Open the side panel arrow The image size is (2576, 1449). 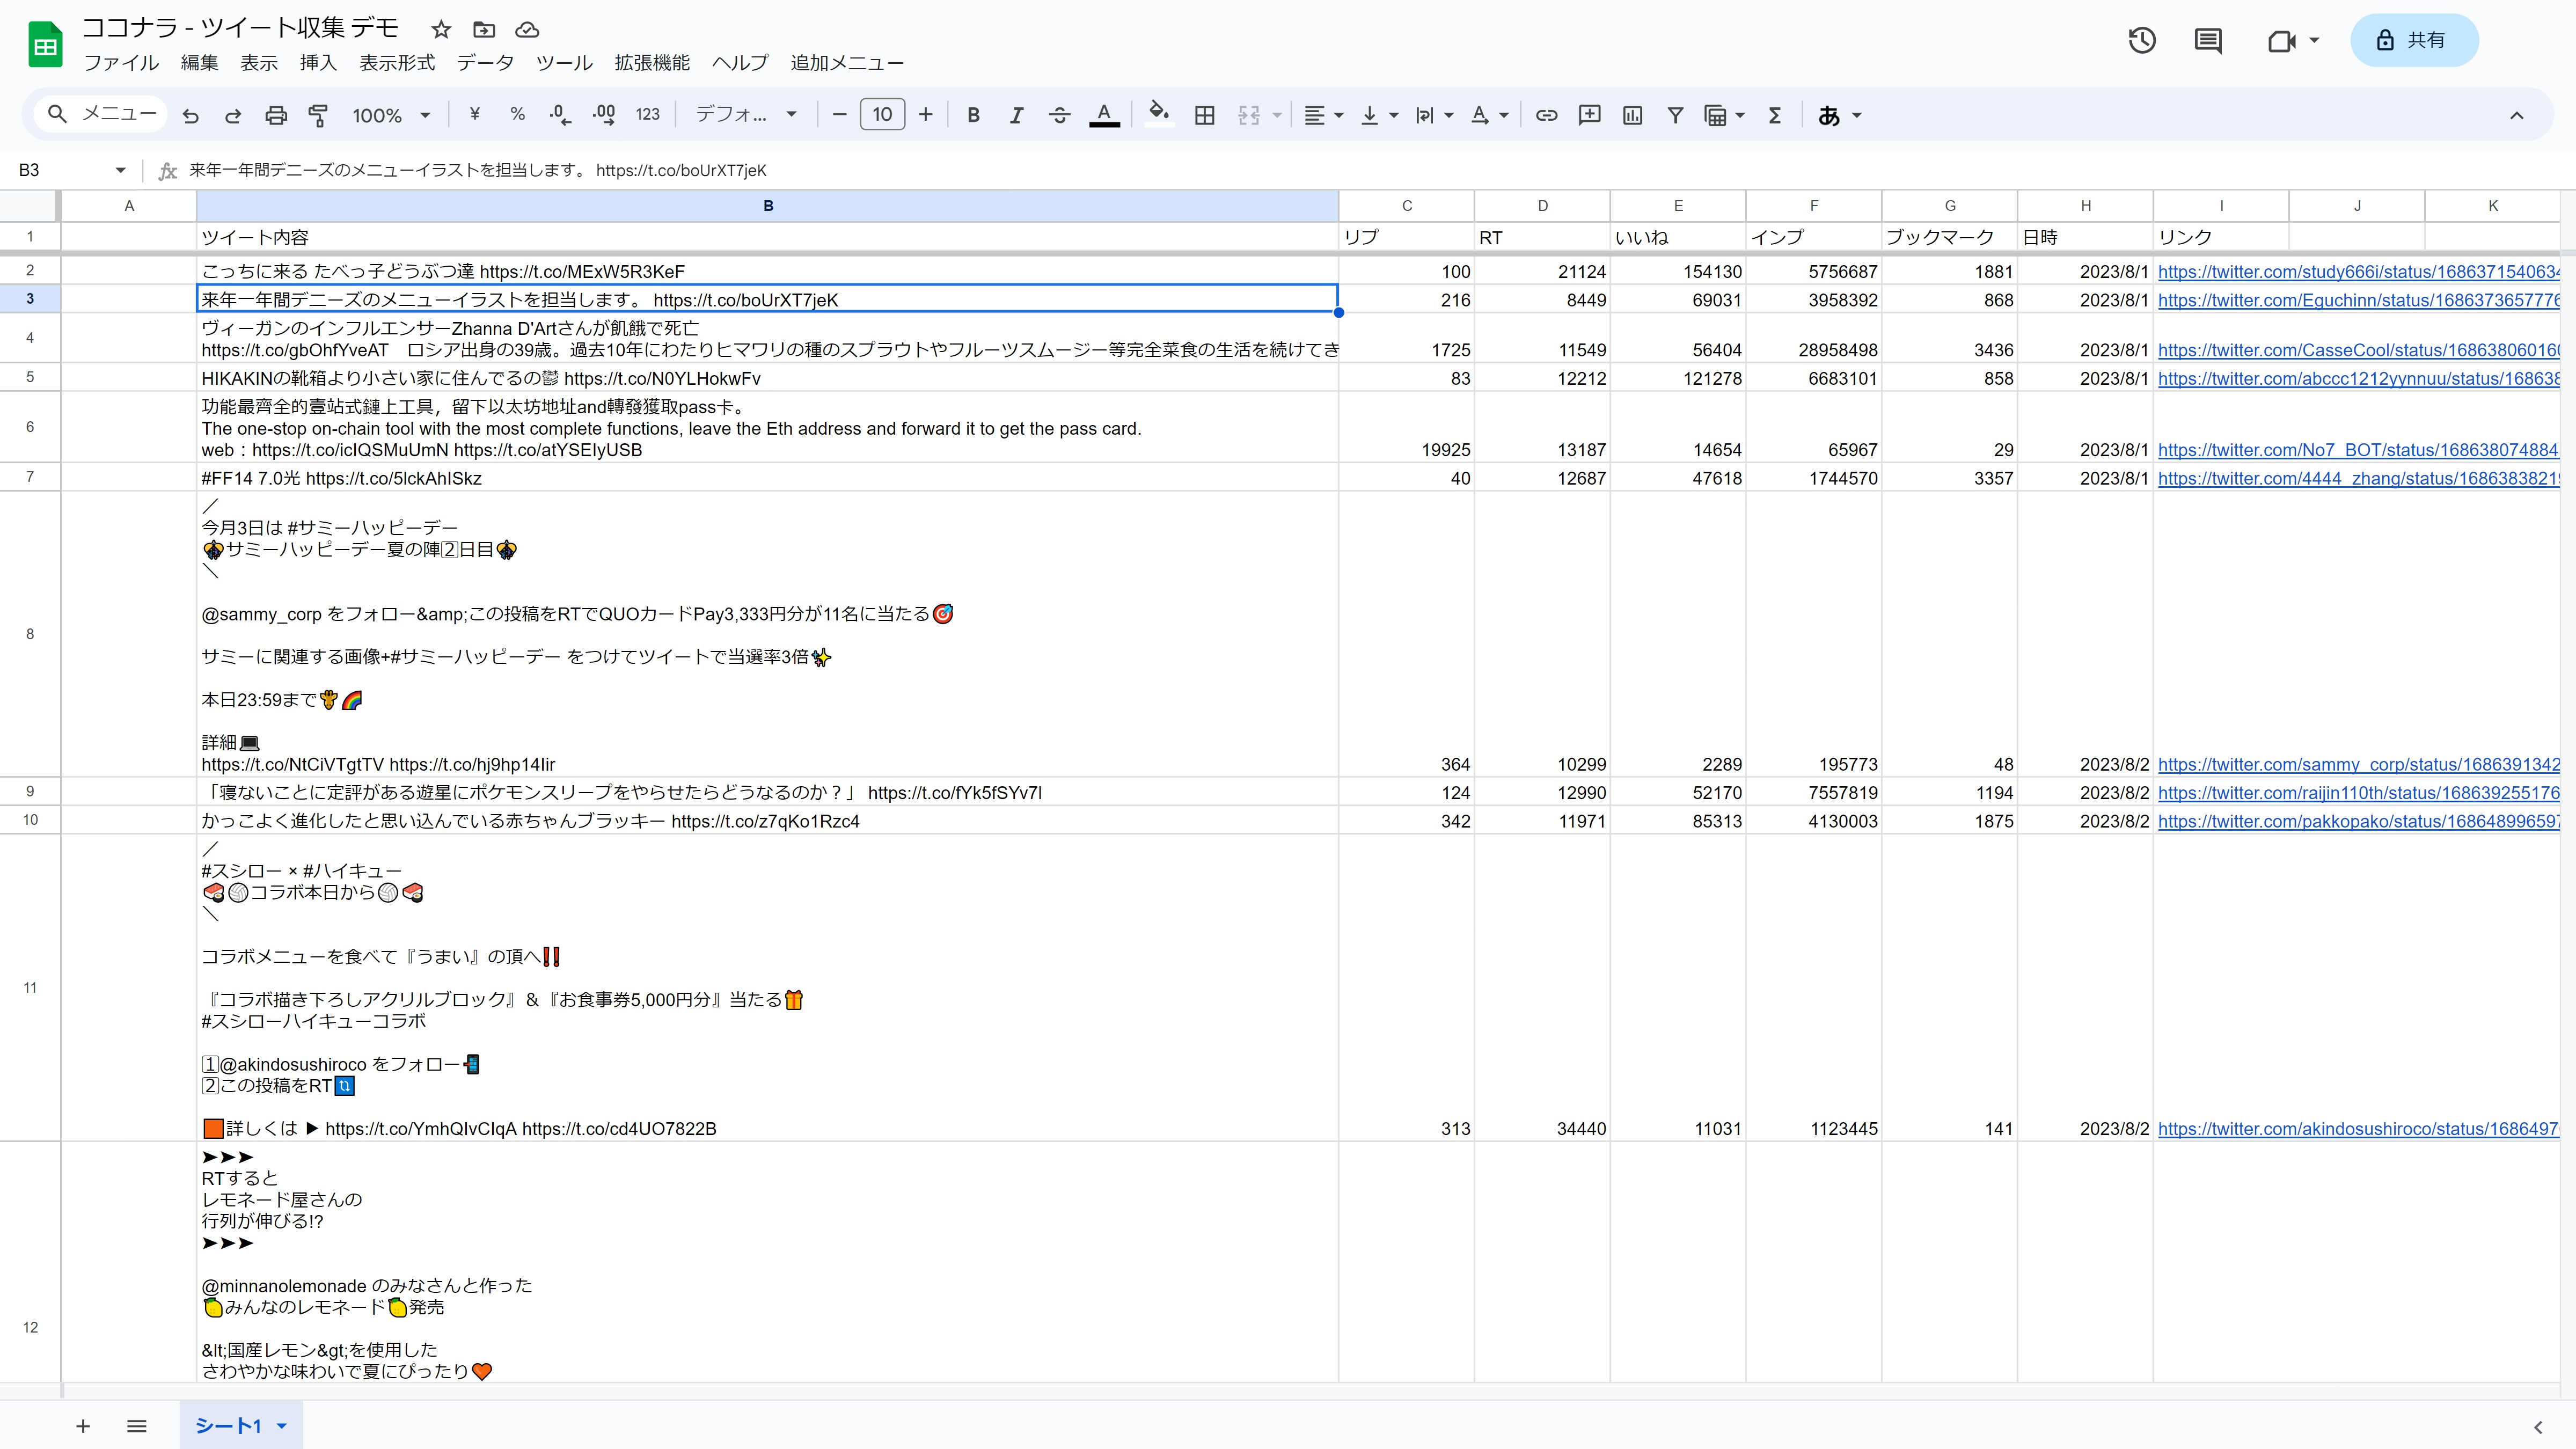click(2538, 1427)
